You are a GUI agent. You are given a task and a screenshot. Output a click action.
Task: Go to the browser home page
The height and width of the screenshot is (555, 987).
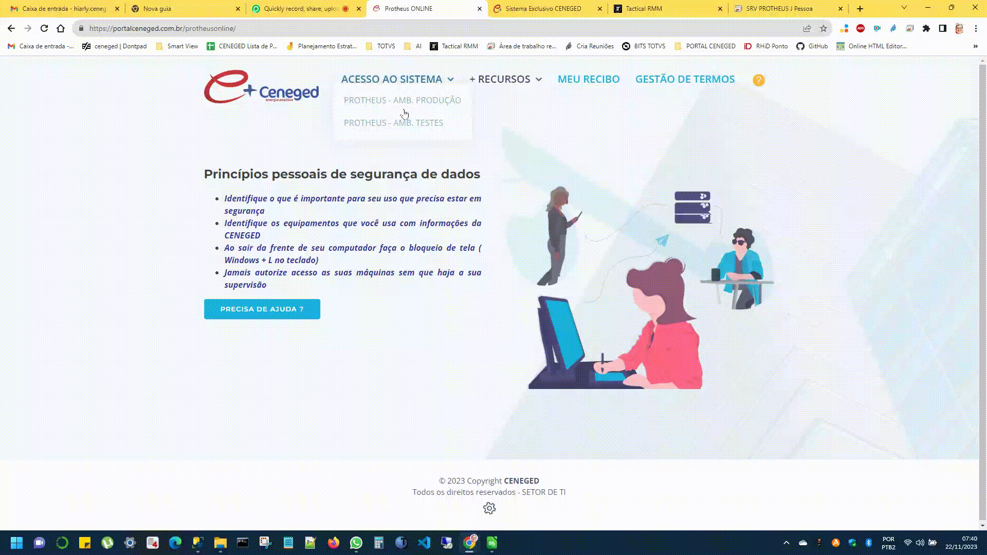[x=61, y=28]
